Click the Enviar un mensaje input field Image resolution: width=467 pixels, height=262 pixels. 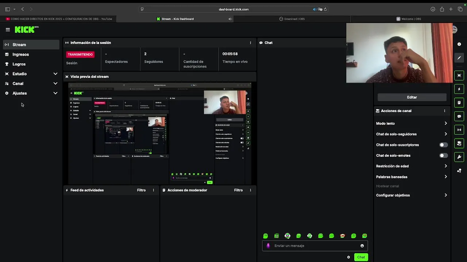tap(315, 246)
